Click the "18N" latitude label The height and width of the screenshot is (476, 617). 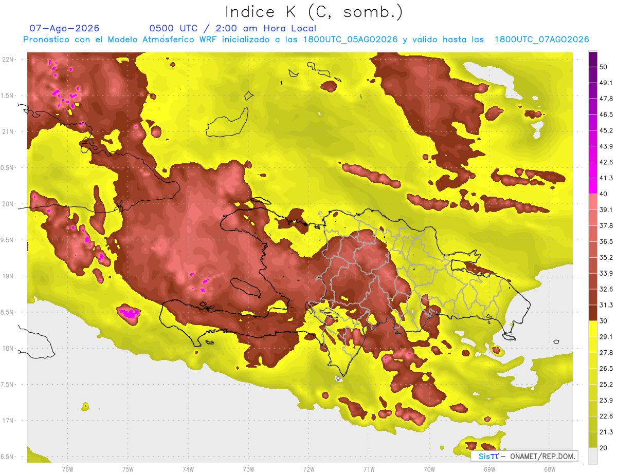coord(7,349)
